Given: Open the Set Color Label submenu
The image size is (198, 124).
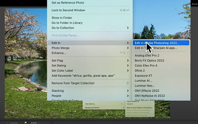Looking at the screenshot, I should click(x=90, y=71).
